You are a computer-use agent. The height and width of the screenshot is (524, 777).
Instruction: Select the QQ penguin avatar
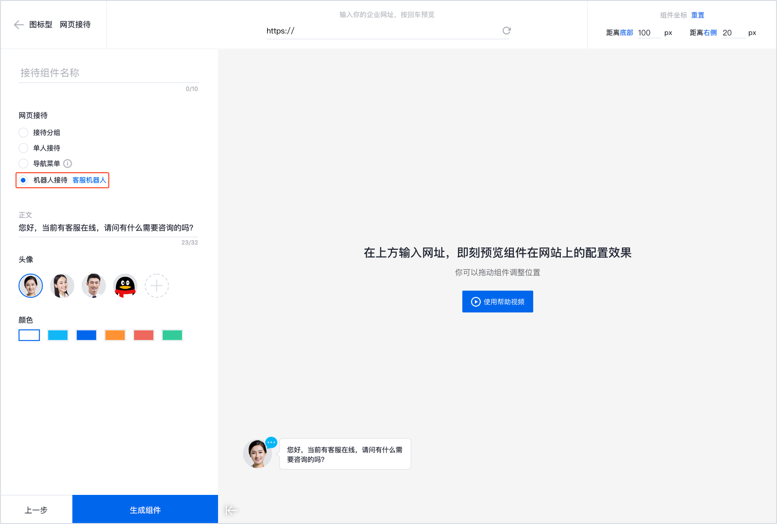click(125, 286)
